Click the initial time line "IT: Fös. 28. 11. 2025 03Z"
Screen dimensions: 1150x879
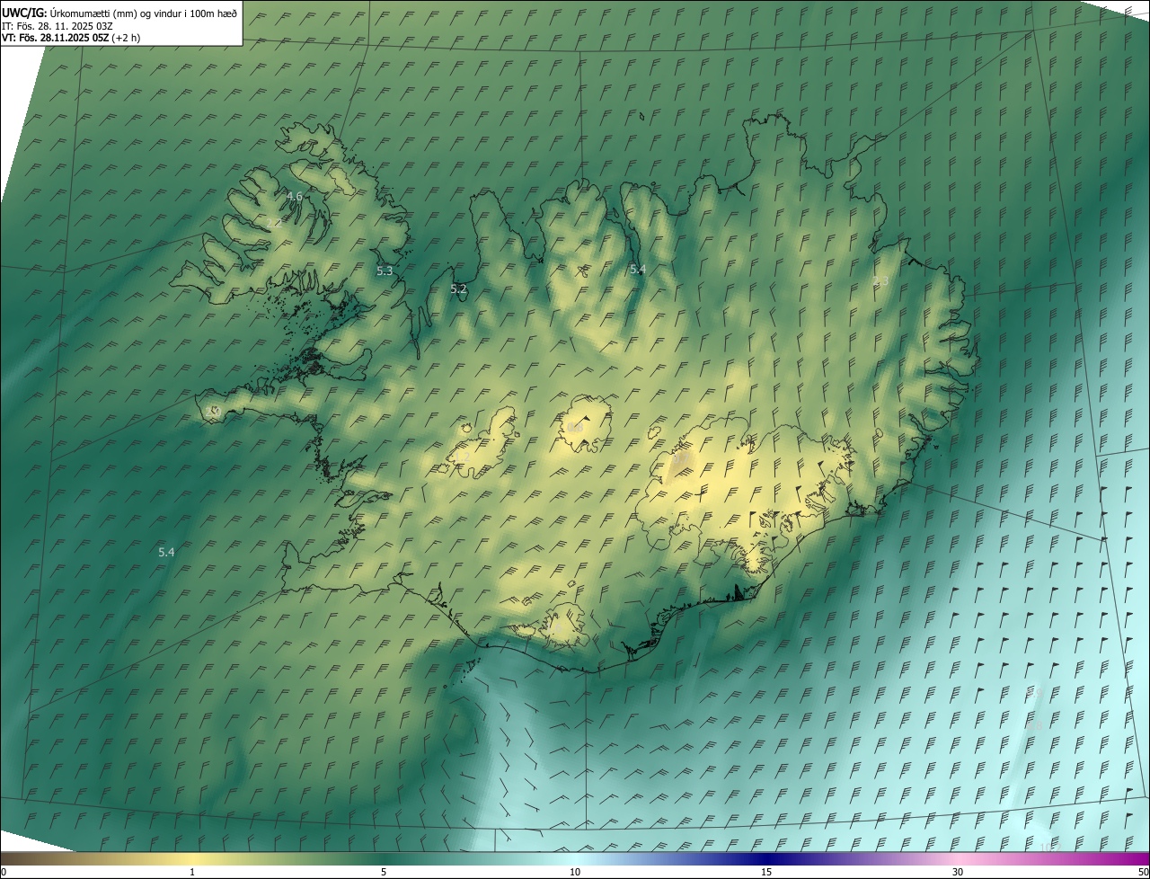click(57, 25)
